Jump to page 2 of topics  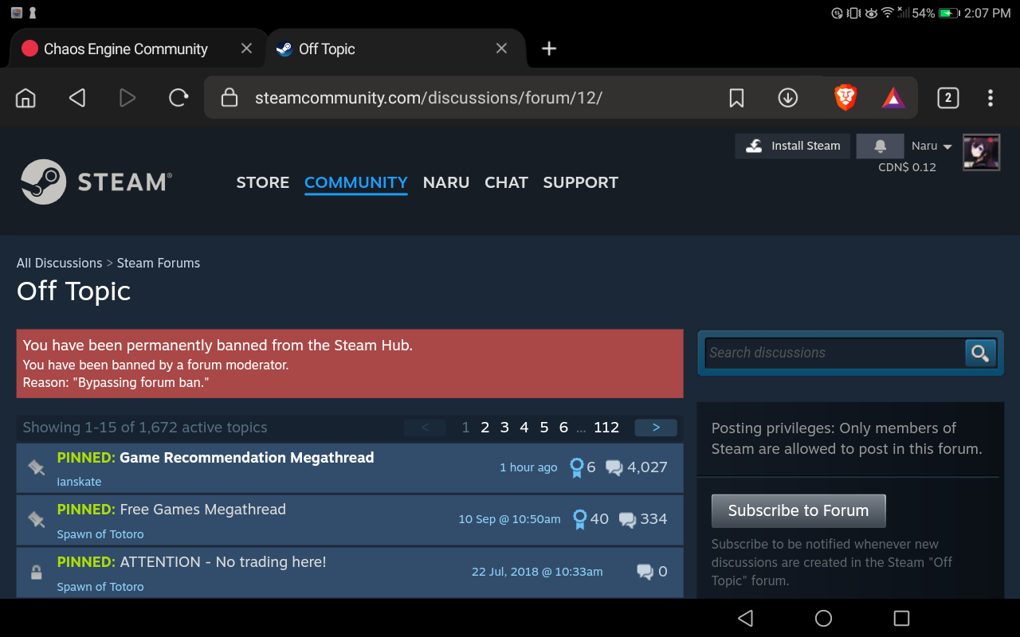pos(484,428)
